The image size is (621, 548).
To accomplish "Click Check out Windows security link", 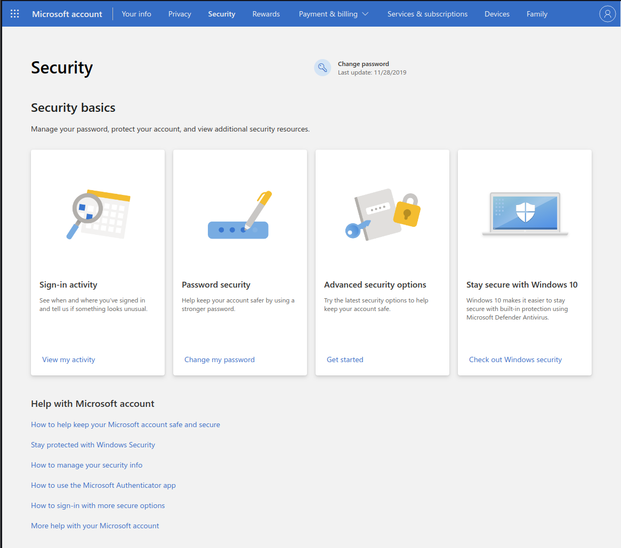I will pyautogui.click(x=515, y=359).
